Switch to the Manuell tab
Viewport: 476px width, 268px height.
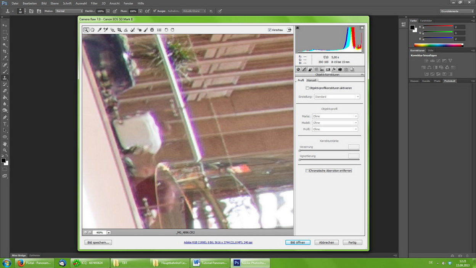tap(311, 81)
